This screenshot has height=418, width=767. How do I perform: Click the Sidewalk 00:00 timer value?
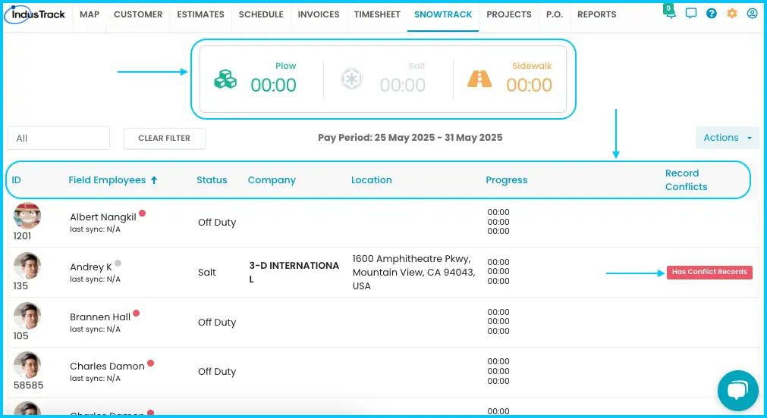pyautogui.click(x=530, y=85)
